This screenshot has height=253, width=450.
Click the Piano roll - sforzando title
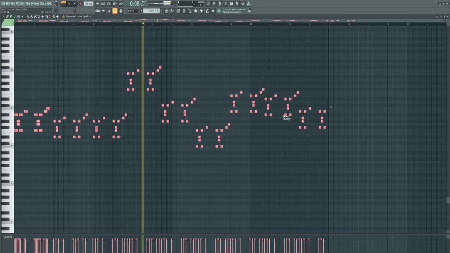[78, 17]
